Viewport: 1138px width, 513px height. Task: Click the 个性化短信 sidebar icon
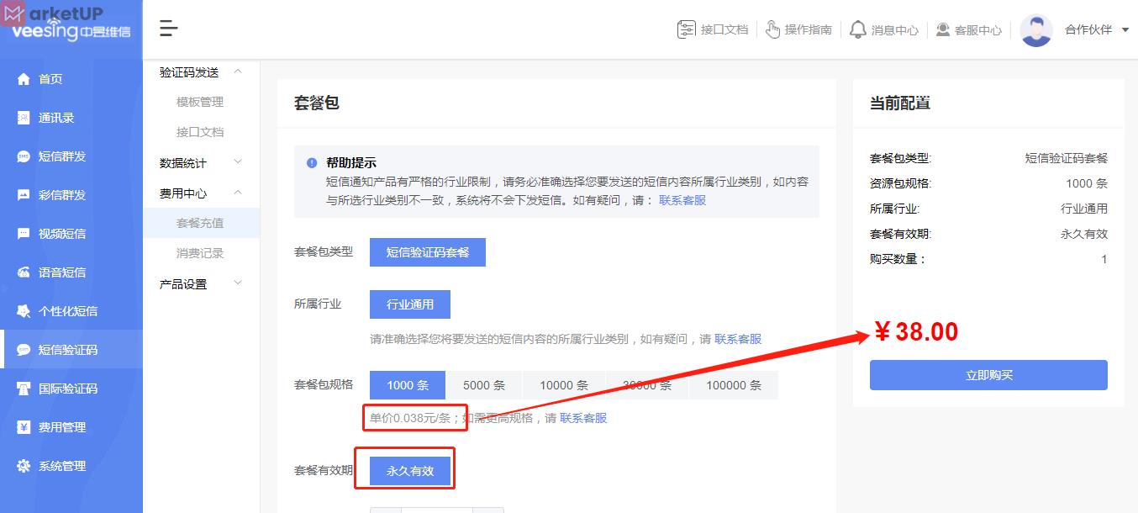pos(24,311)
